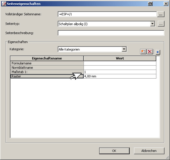Click the red X delete property icon
The height and width of the screenshot is (160, 170).
150,52
